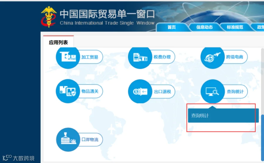Click the 加工贸易 label
The width and height of the screenshot is (264, 163).
click(x=90, y=57)
